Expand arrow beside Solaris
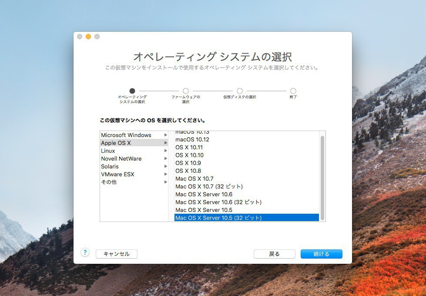The image size is (426, 296). click(165, 166)
